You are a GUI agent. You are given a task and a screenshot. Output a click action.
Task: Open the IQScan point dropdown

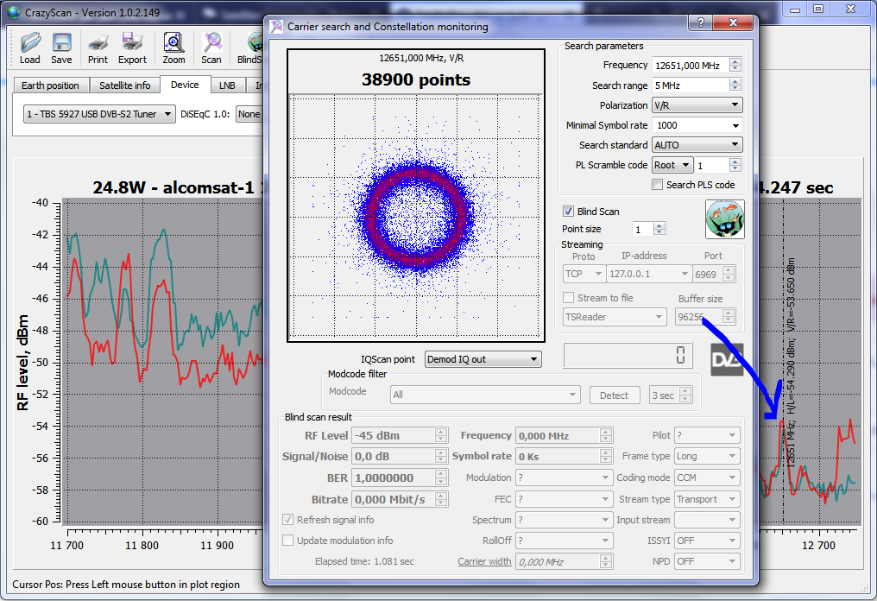[483, 359]
